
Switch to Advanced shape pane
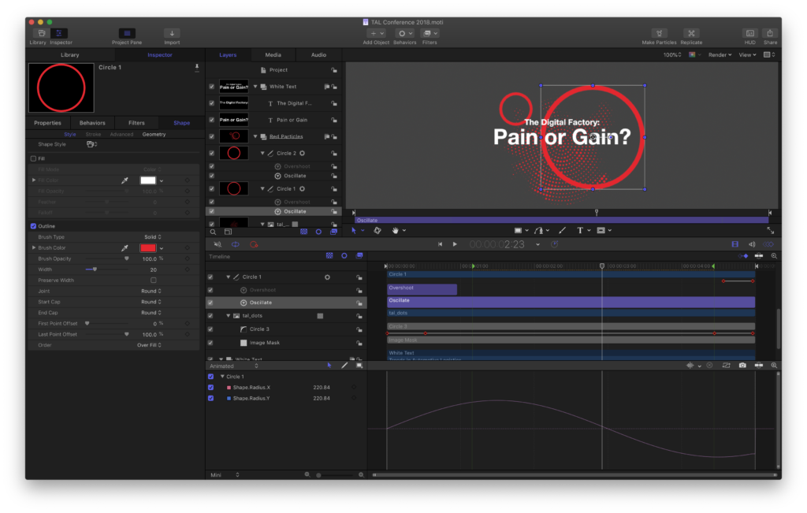click(x=121, y=134)
